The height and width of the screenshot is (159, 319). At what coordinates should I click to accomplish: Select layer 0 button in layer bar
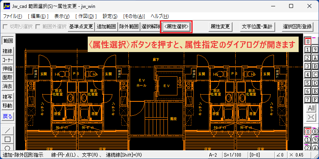[308, 41]
